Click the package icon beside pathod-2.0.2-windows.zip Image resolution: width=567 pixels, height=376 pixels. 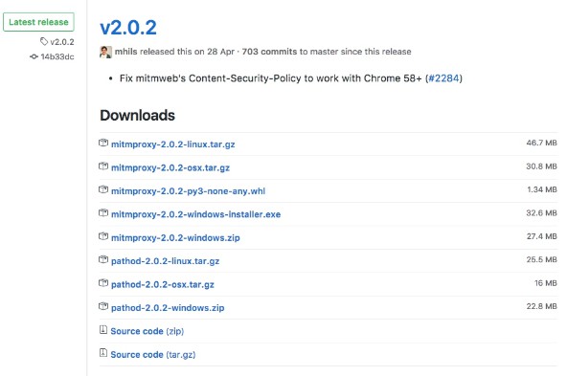coord(103,307)
